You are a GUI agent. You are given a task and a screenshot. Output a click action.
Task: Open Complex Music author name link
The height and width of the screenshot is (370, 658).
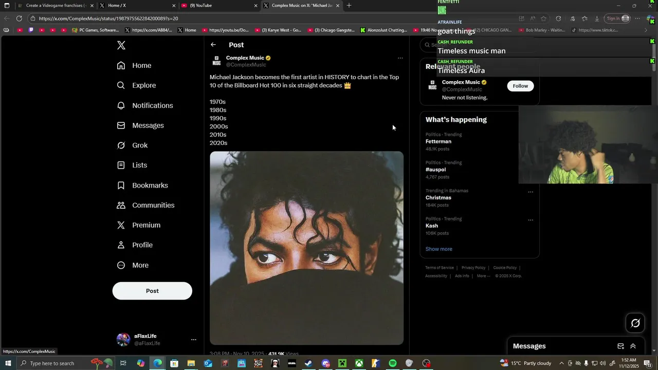click(x=245, y=58)
